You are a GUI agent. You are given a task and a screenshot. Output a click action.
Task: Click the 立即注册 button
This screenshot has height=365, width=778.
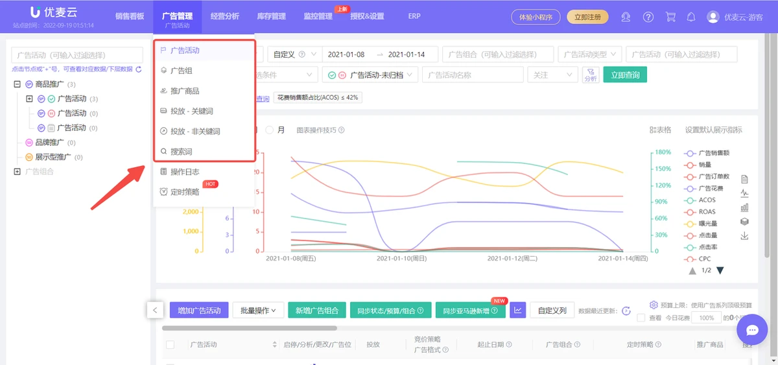coord(587,18)
